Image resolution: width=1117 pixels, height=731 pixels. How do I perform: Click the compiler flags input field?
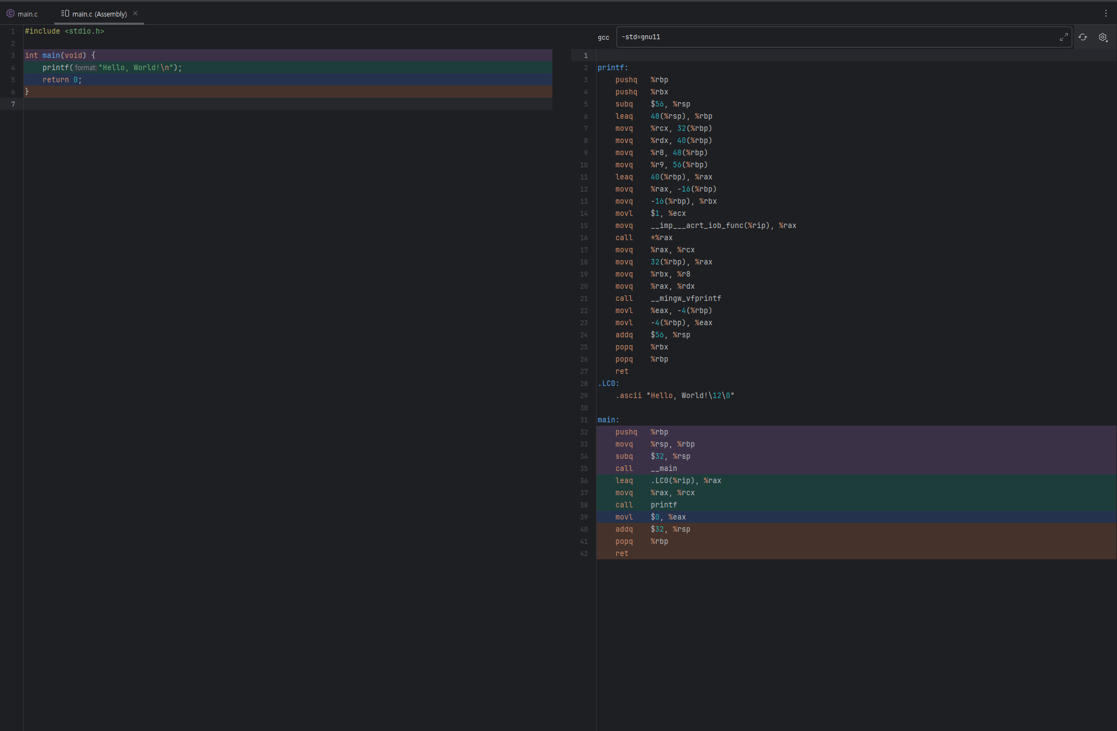[829, 37]
